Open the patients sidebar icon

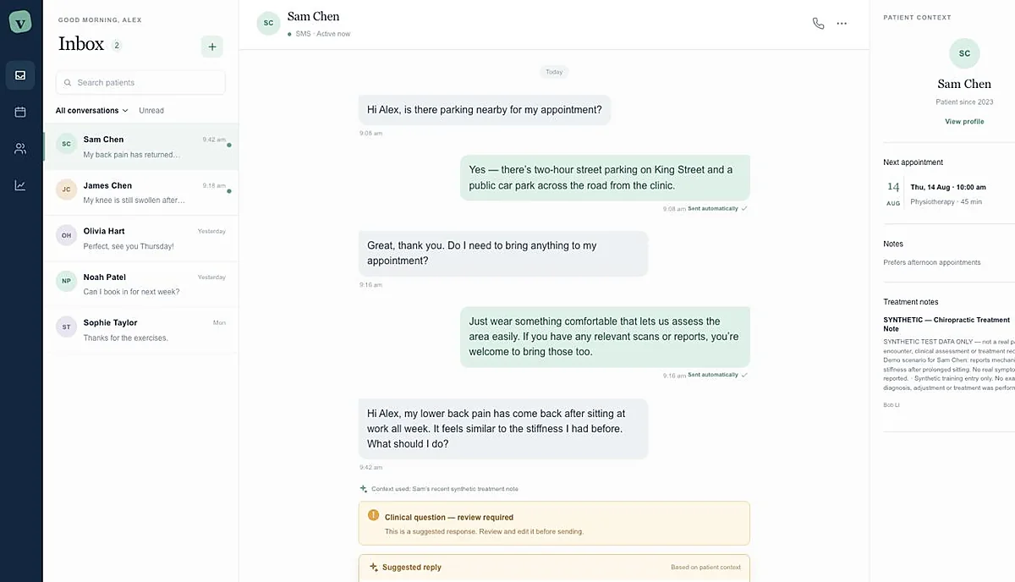coord(20,149)
